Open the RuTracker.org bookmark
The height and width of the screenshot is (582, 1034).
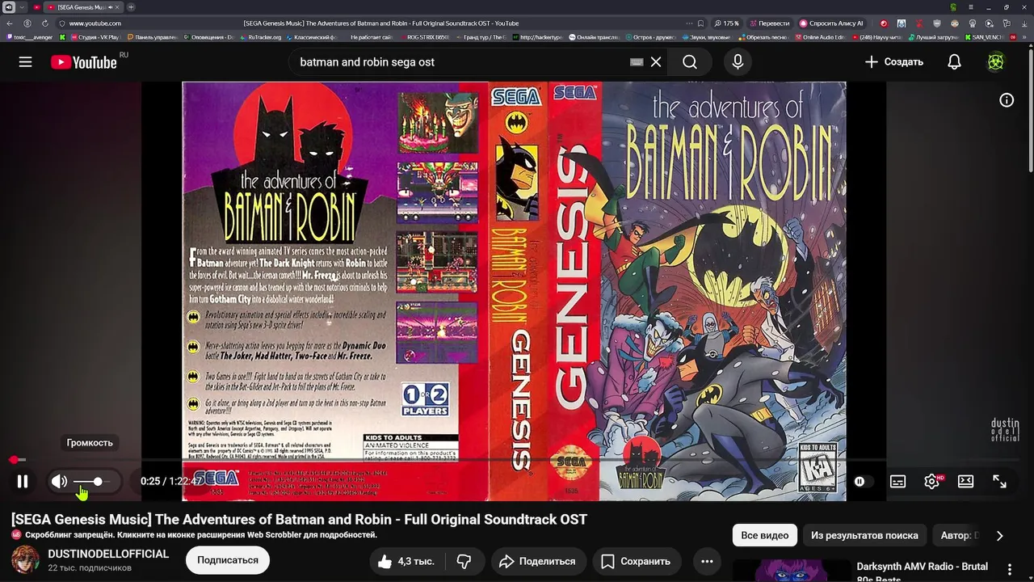tap(260, 37)
